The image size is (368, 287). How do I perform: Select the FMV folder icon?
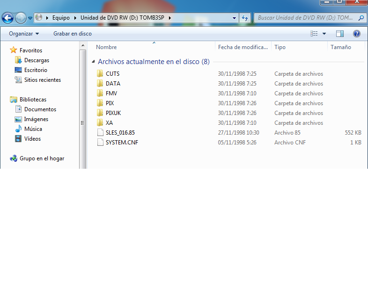100,93
